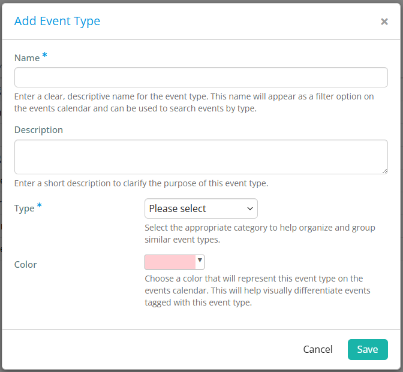Click the Type field label

click(x=25, y=208)
